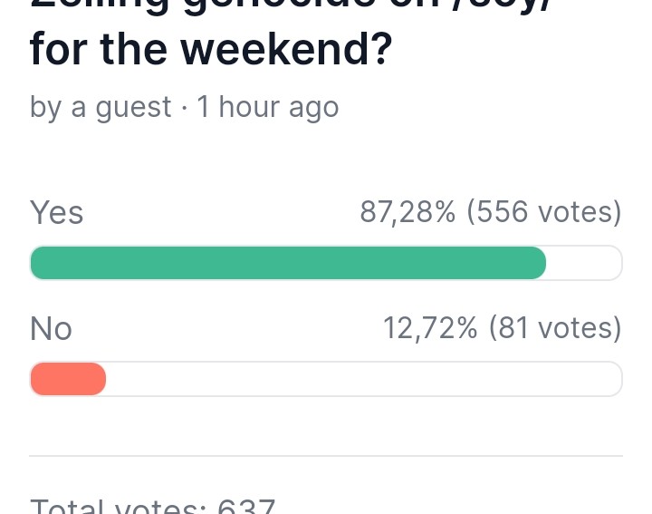The height and width of the screenshot is (514, 652).
Task: Click the 'for the weekend?' title line
Action: click(211, 49)
